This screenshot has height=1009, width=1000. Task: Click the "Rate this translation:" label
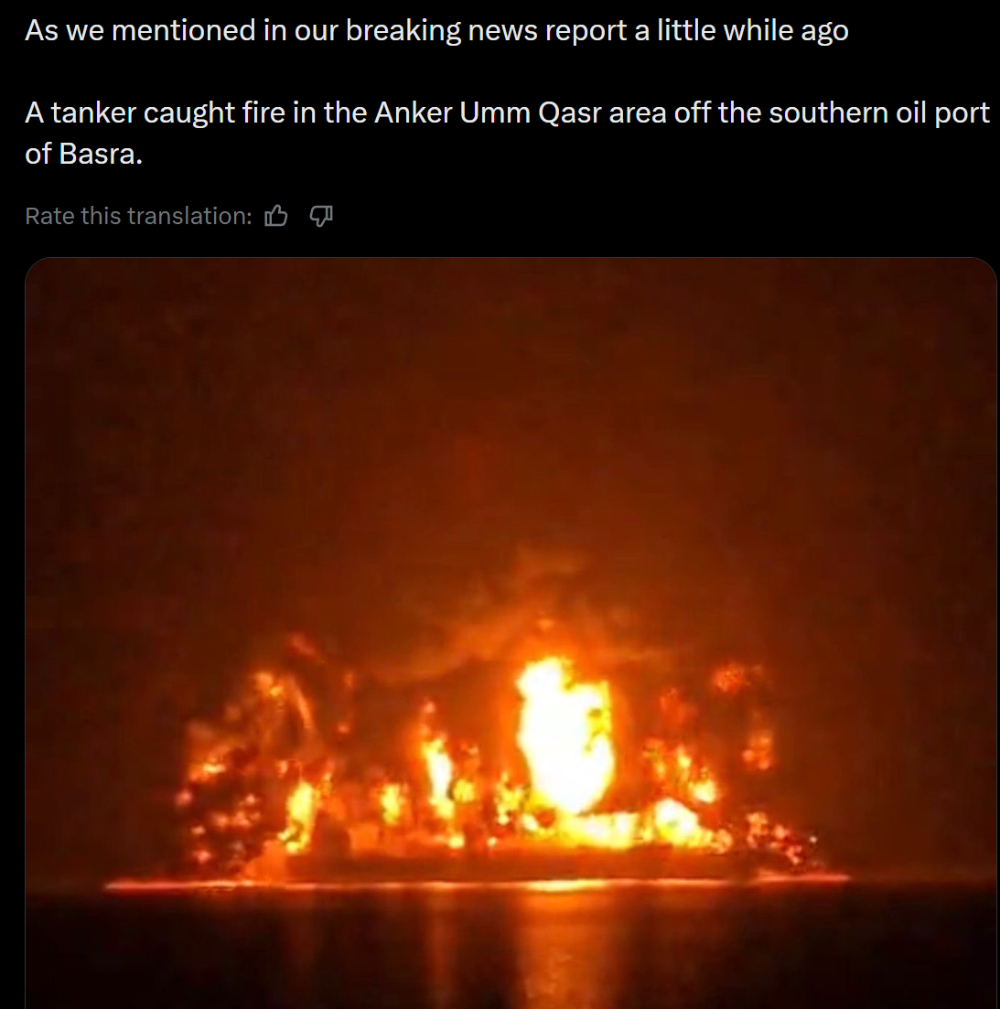pyautogui.click(x=138, y=216)
